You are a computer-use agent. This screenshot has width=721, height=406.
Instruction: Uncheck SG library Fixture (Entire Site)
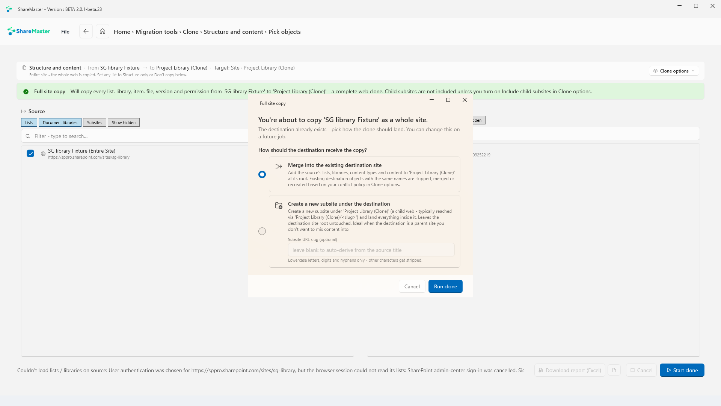[30, 153]
